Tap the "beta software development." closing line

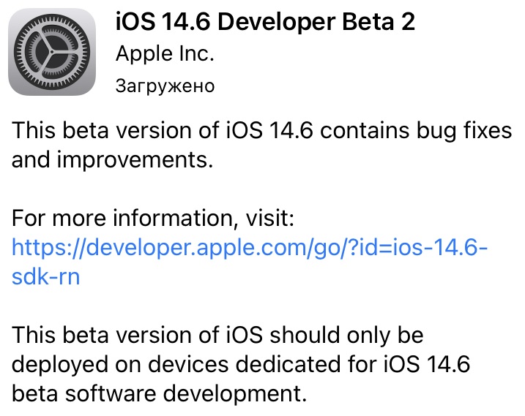pyautogui.click(x=157, y=394)
